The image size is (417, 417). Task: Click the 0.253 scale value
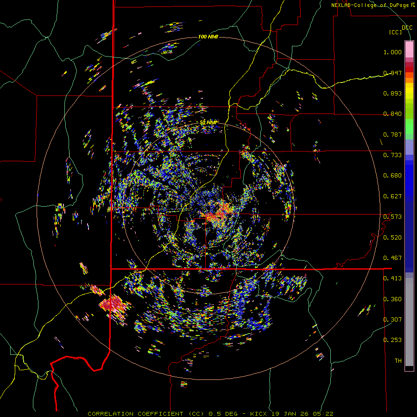click(392, 340)
